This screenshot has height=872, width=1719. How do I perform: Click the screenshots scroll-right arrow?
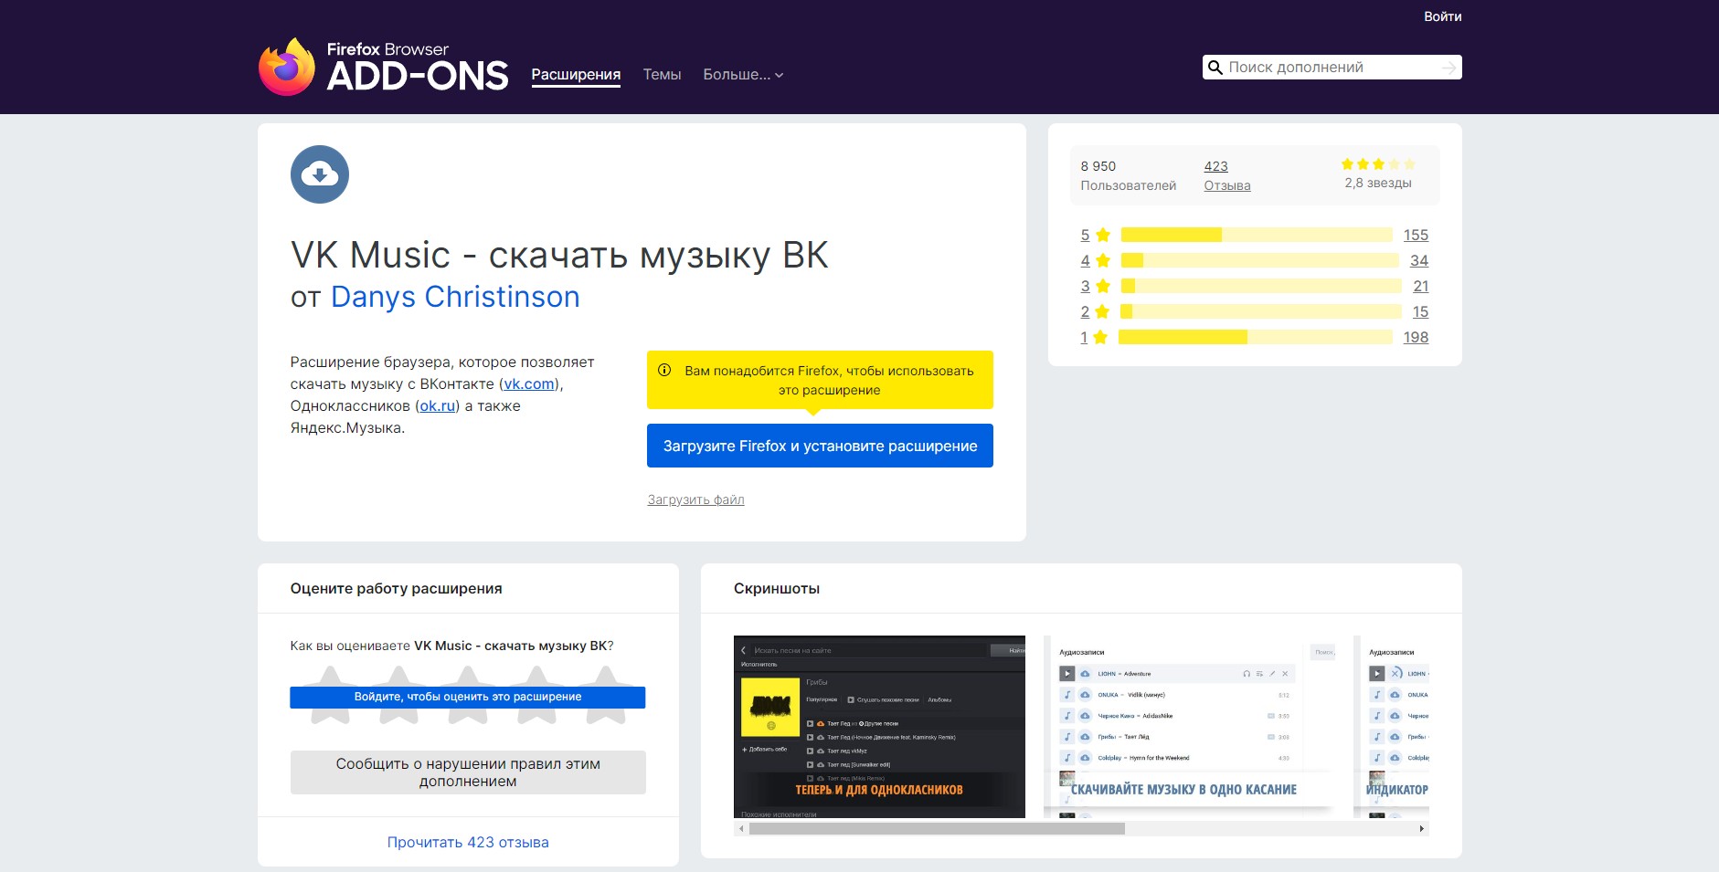pyautogui.click(x=1421, y=829)
